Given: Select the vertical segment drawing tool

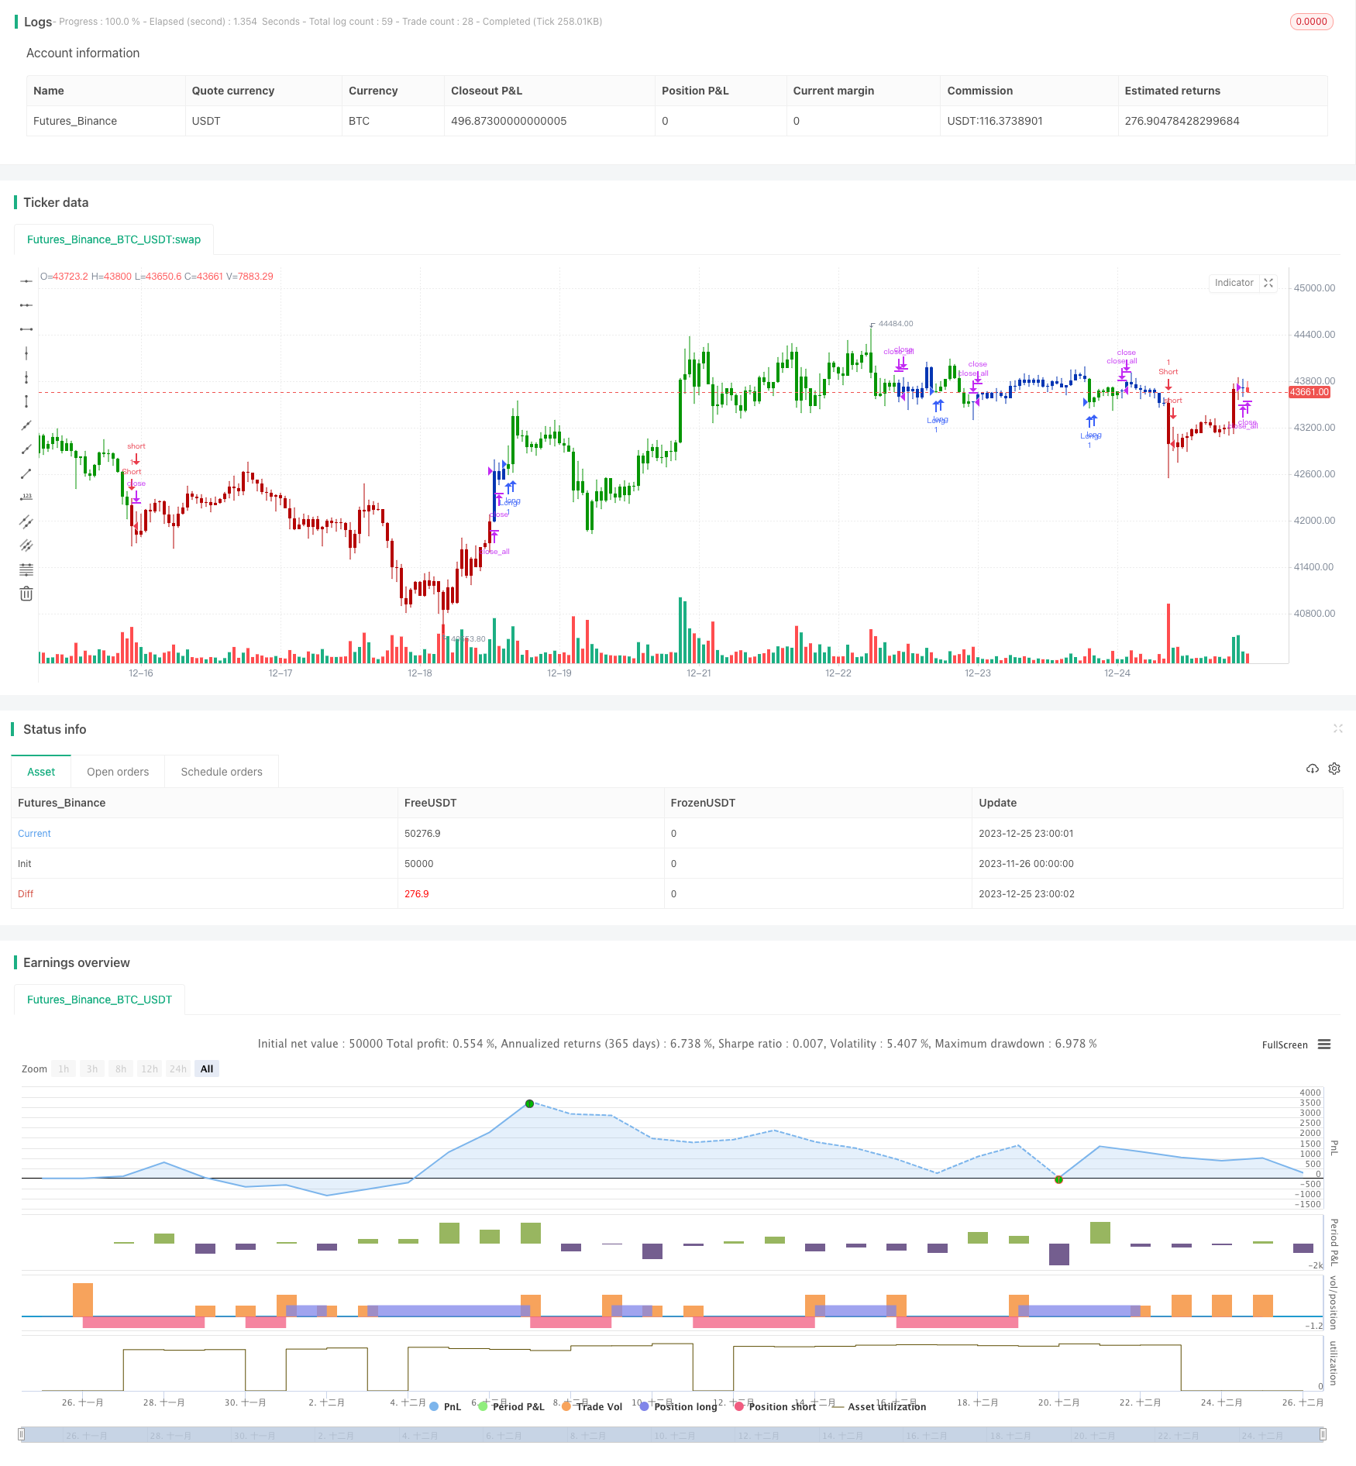Looking at the screenshot, I should pos(26,401).
